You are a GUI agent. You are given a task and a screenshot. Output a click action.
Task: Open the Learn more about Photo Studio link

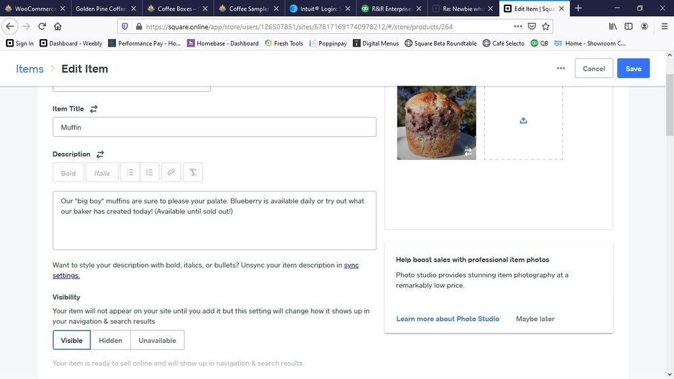click(447, 319)
